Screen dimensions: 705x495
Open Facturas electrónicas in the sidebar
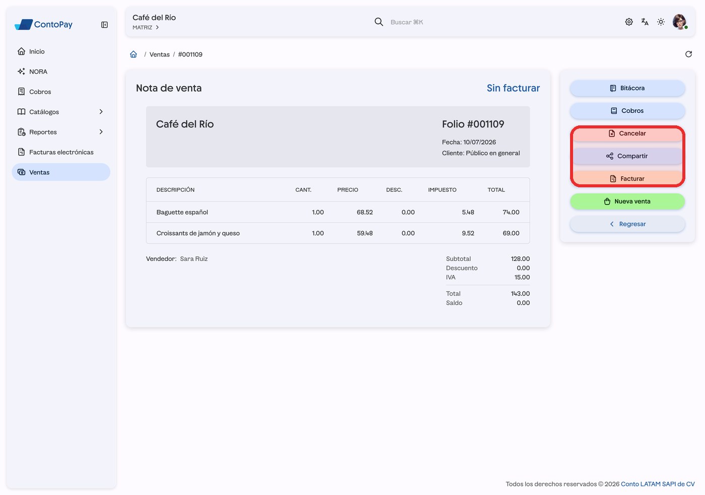point(61,152)
